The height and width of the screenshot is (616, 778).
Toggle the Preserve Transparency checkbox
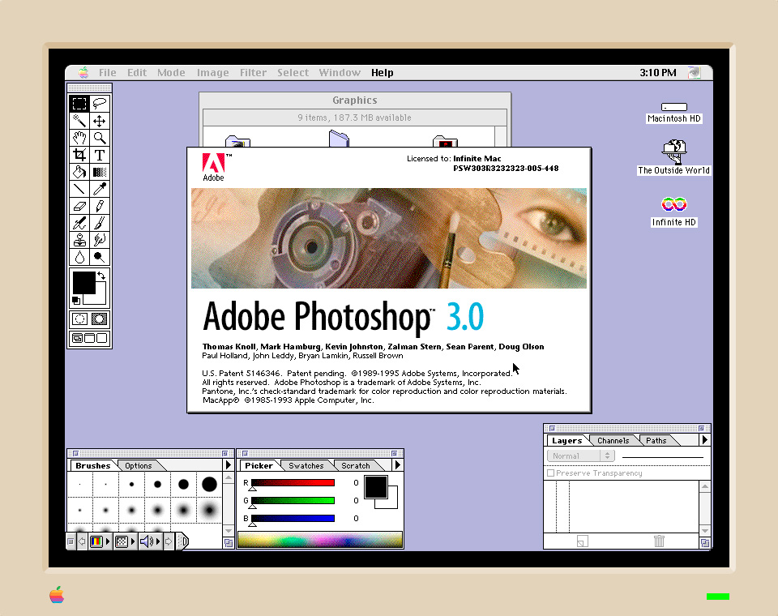(x=550, y=473)
